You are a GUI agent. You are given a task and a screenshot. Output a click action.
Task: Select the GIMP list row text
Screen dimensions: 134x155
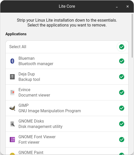pos(50,108)
